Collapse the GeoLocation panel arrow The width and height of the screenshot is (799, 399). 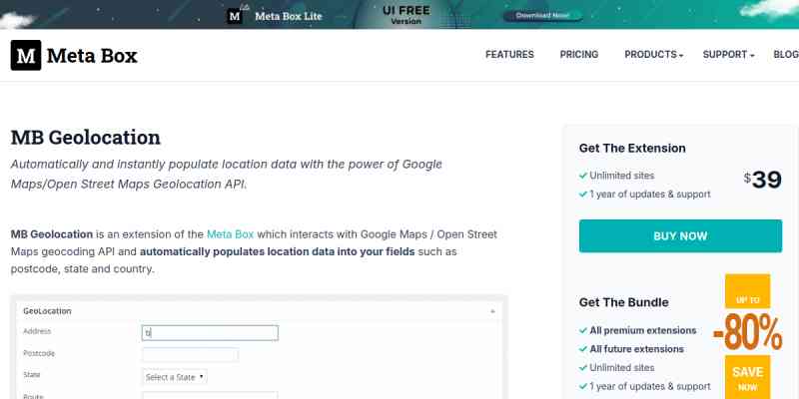coord(492,311)
